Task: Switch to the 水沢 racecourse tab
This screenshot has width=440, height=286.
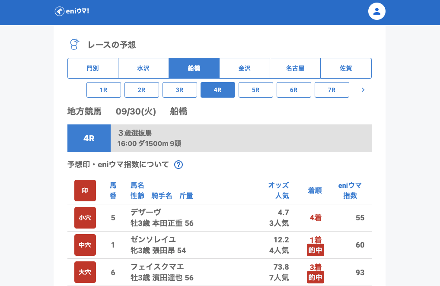Action: click(143, 68)
